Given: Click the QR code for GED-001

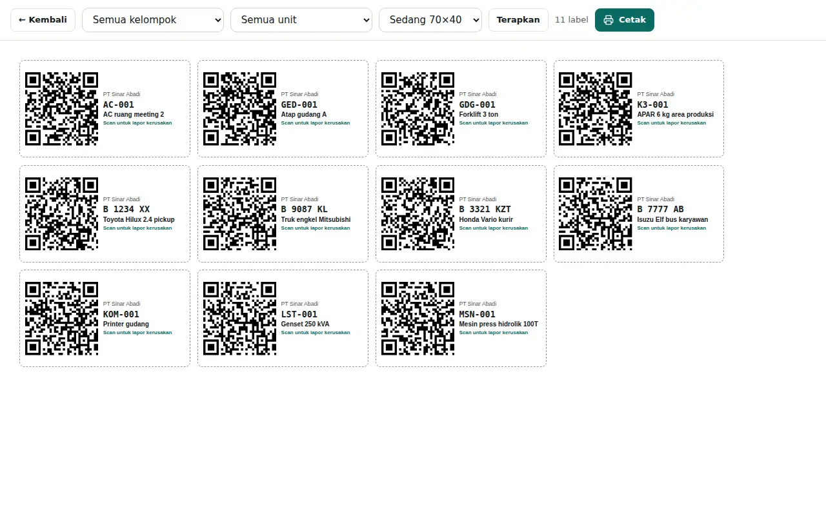Looking at the screenshot, I should tap(239, 108).
